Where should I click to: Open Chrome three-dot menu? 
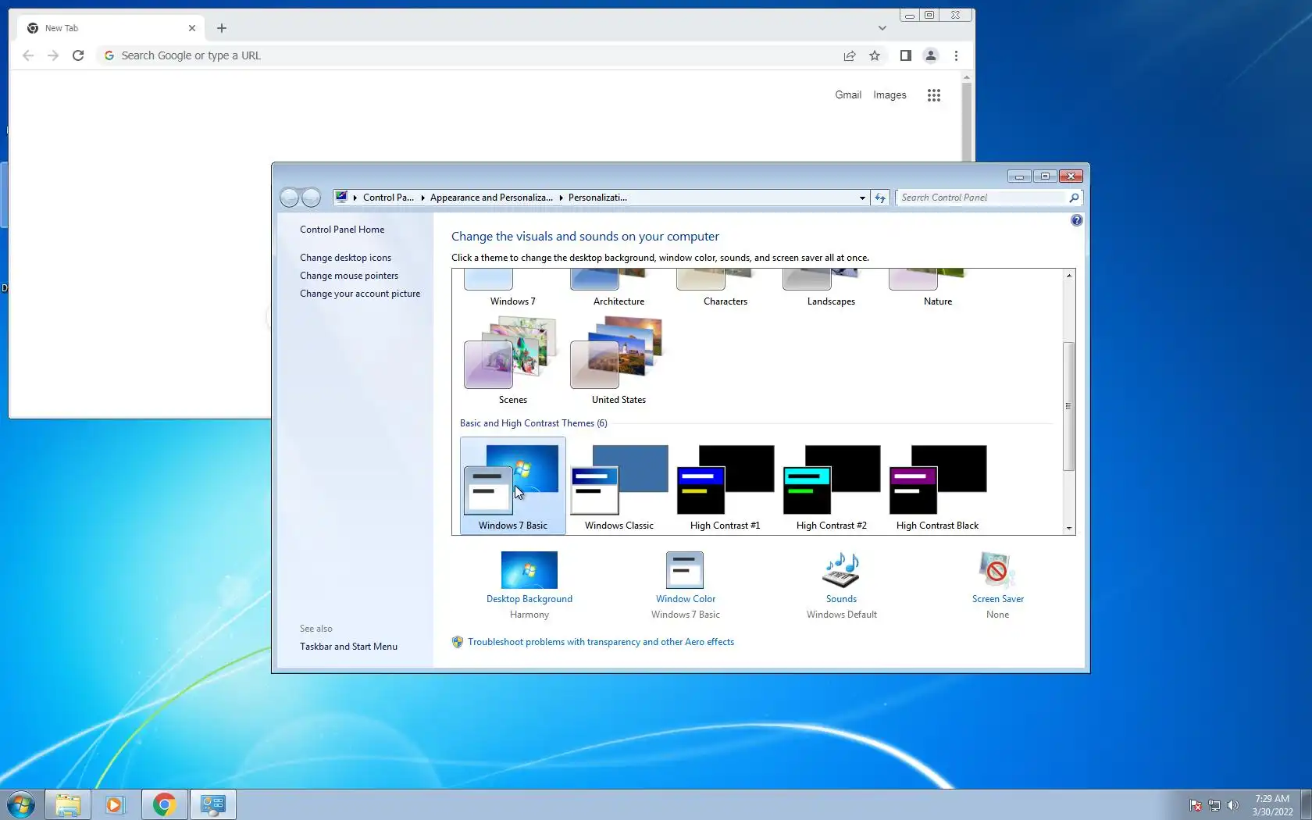click(x=956, y=55)
